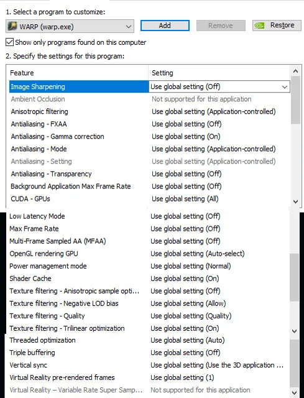Expand the Image Sharpening setting dropdown arrow
Image resolution: width=304 pixels, height=398 pixels.
click(285, 87)
